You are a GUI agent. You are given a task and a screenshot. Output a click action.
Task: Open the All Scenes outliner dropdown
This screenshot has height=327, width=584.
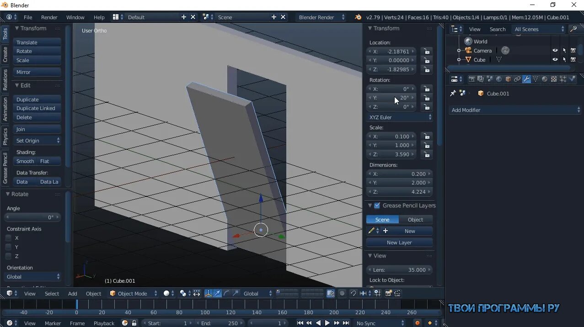click(x=539, y=29)
